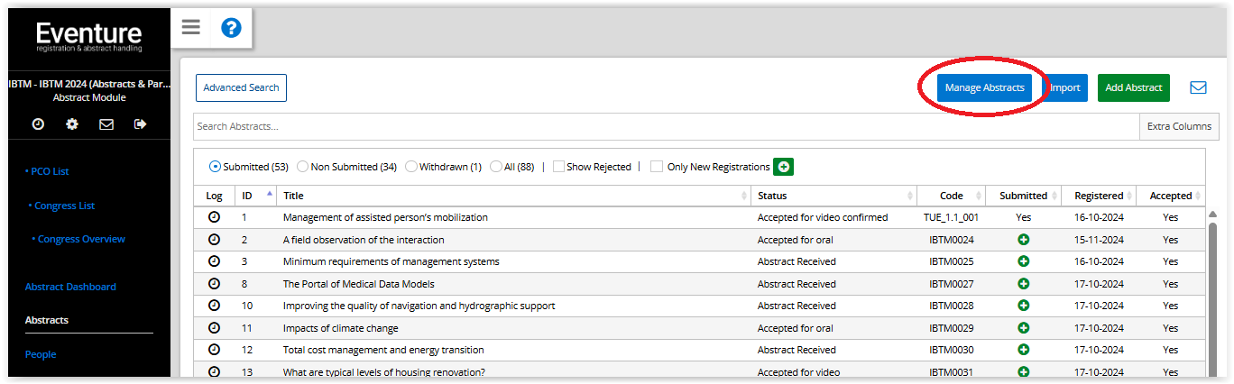Viewport: 1234px width, 384px height.
Task: Open log clock icon for abstract ID 1
Action: (214, 217)
